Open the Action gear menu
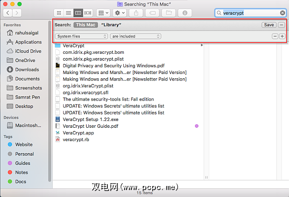Image resolution: width=289 pixels, height=197 pixels. [119, 13]
